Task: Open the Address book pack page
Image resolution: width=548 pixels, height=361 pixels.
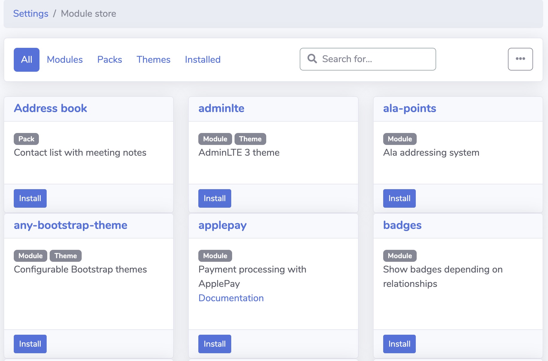Action: pyautogui.click(x=50, y=108)
